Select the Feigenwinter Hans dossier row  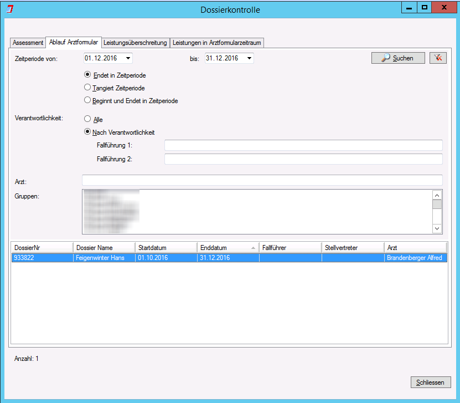[x=104, y=258]
